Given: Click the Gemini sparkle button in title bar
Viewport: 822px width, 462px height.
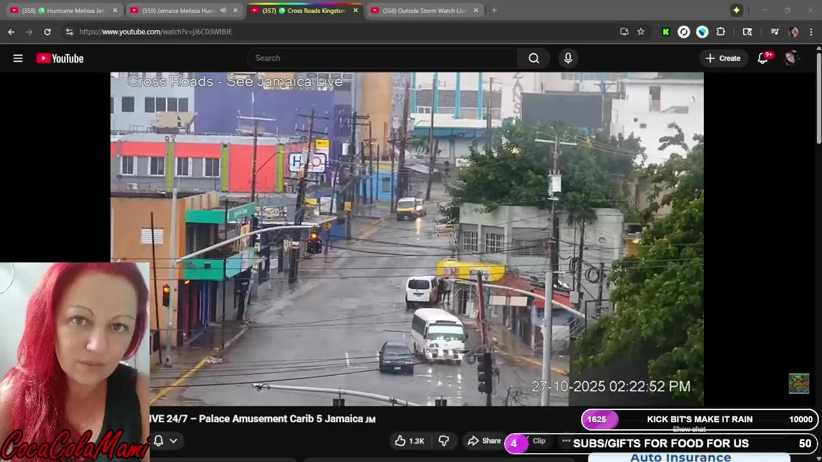Looking at the screenshot, I should point(737,10).
